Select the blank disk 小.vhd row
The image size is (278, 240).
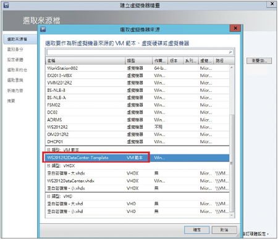pos(137,211)
